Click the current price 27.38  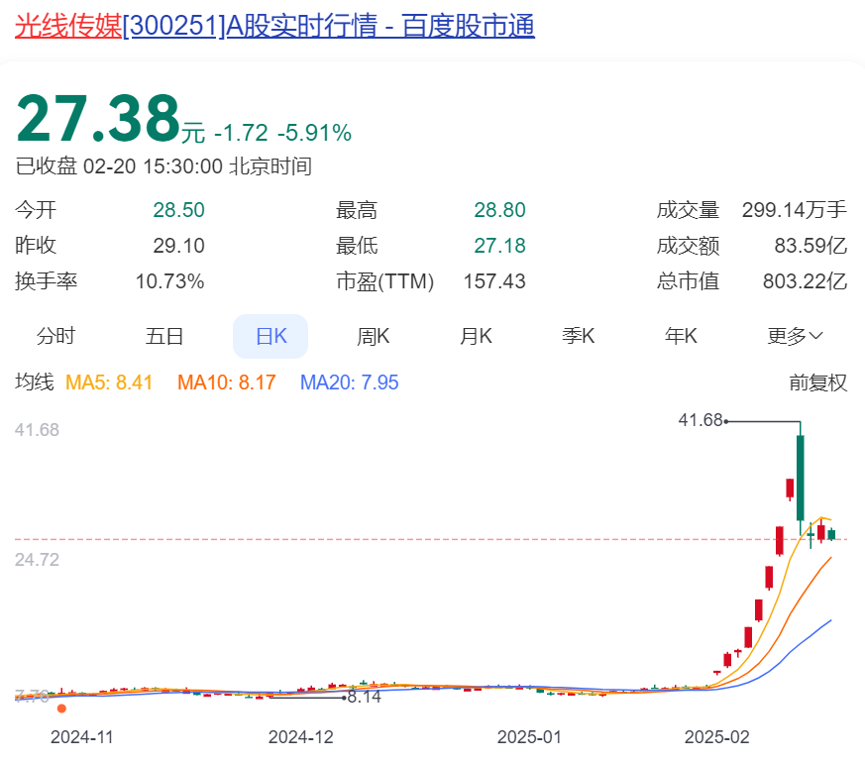click(98, 118)
